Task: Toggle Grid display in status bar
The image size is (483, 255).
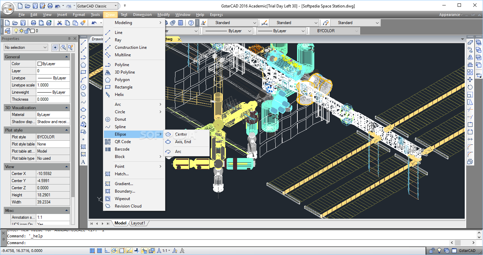Action: [x=100, y=251]
